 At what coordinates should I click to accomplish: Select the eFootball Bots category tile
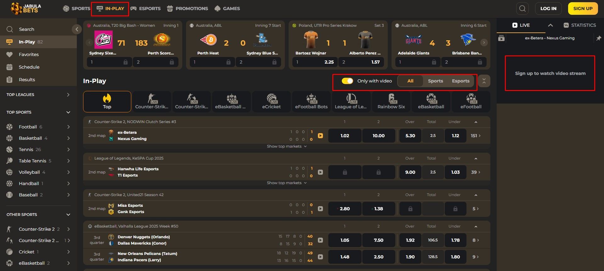(x=311, y=102)
